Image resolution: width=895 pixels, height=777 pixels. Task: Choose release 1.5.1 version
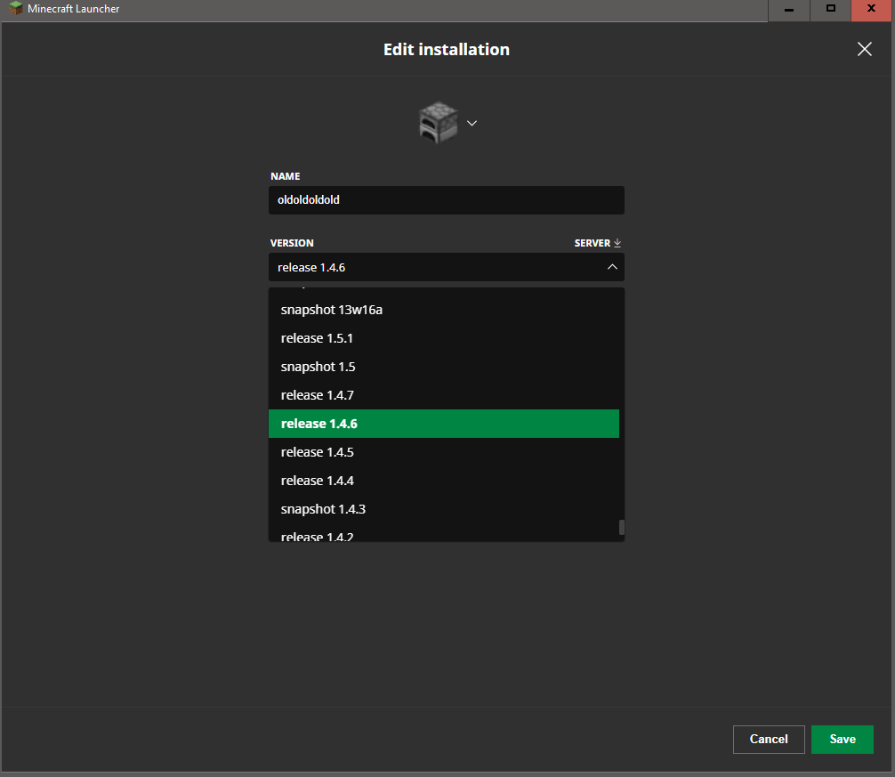pos(443,338)
